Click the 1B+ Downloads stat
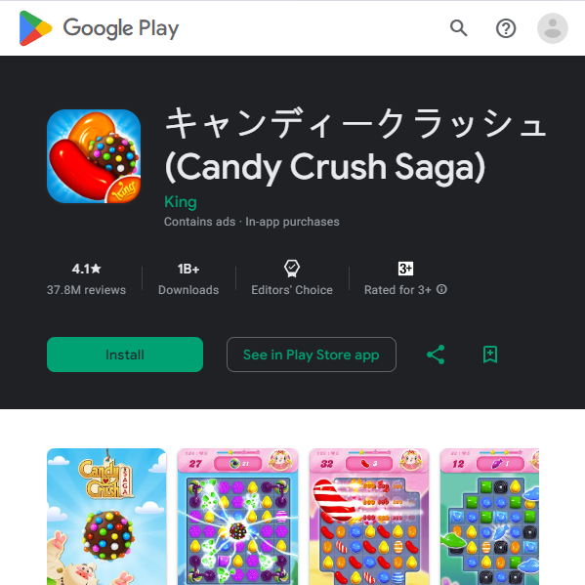The width and height of the screenshot is (585, 585). tap(188, 278)
